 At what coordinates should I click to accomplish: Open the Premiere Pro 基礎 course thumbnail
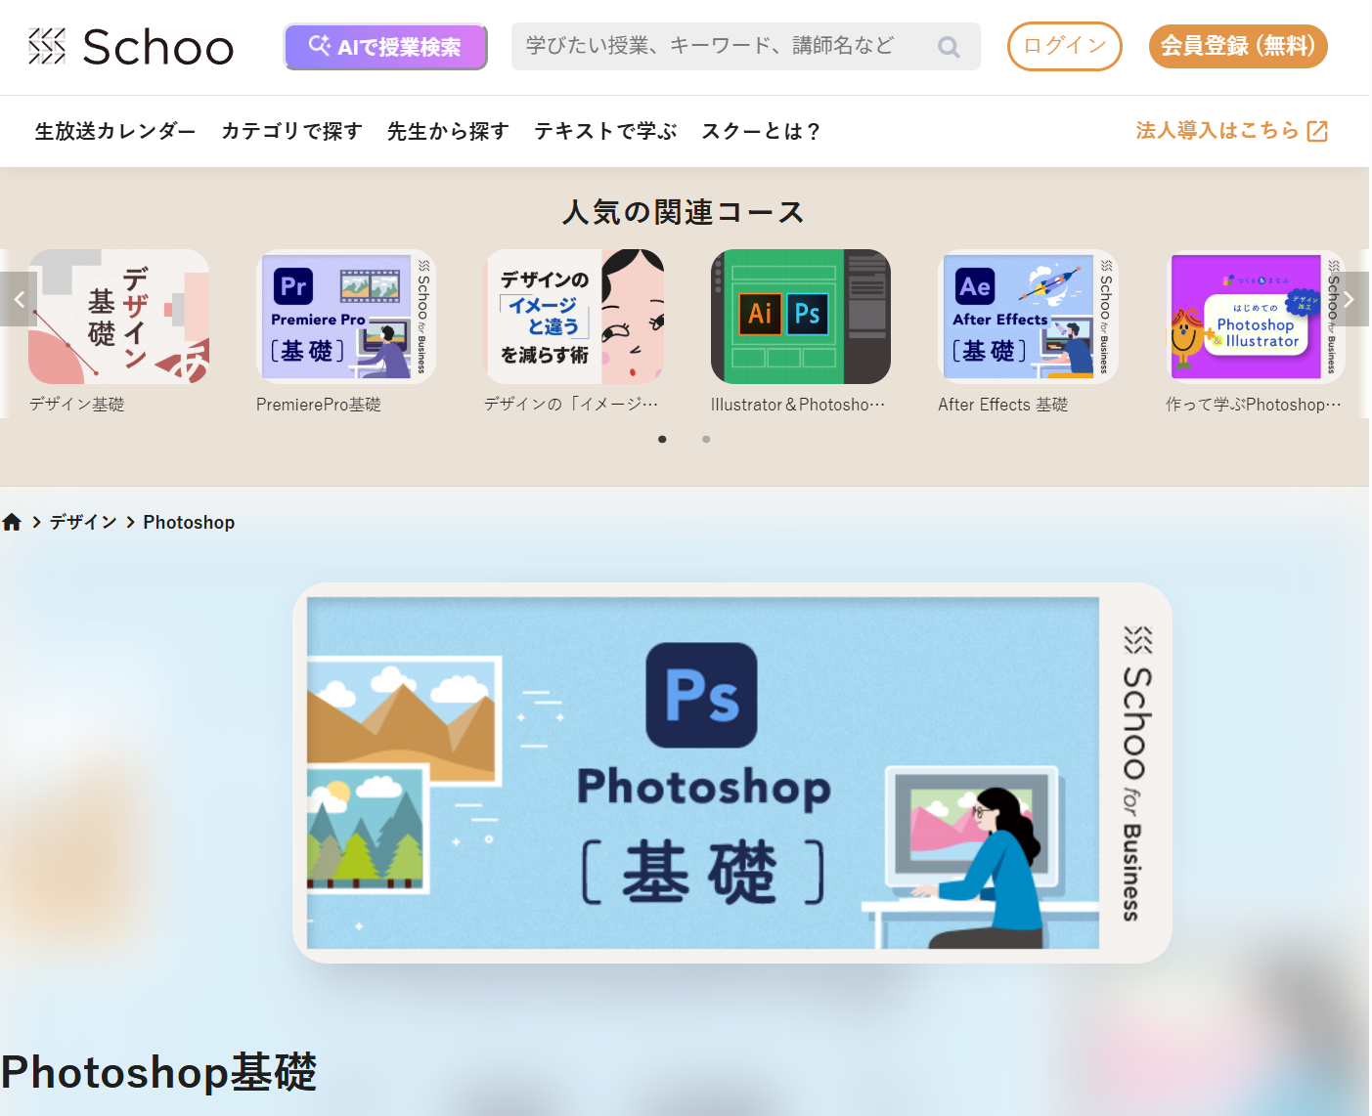click(346, 317)
